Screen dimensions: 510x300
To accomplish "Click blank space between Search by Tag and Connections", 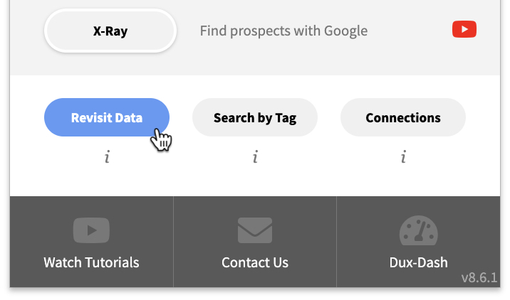I will coord(329,117).
